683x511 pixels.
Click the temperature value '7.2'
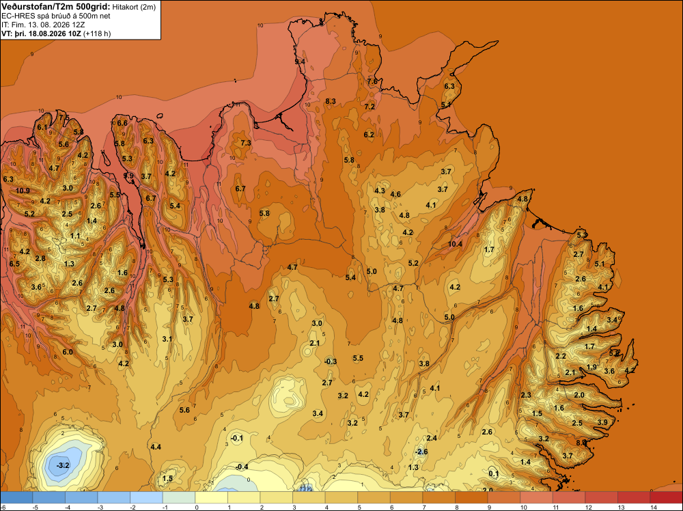(370, 107)
